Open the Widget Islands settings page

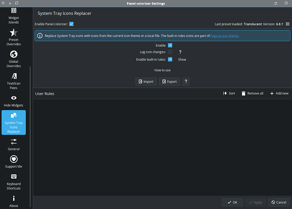tap(14, 16)
